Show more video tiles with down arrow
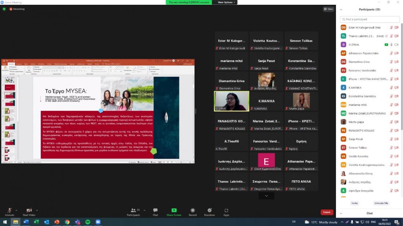The height and width of the screenshot is (226, 403). 266,196
